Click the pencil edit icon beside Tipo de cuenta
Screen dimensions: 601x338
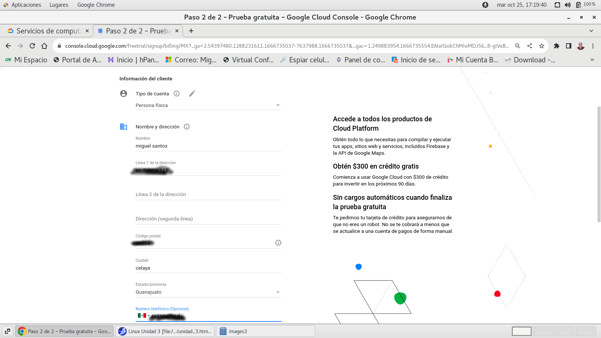click(192, 94)
